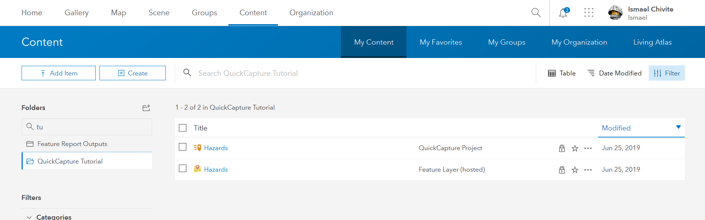Open the app launcher grid icon
Image resolution: width=705 pixels, height=220 pixels.
pos(589,13)
